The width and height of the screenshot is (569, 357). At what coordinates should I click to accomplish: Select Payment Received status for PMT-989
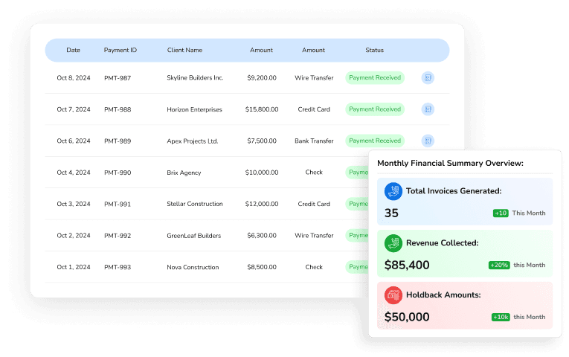point(375,141)
